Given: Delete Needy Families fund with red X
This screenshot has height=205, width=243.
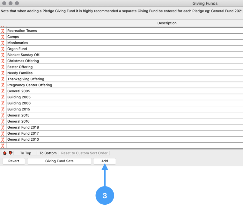Looking at the screenshot, I should pyautogui.click(x=3, y=73).
